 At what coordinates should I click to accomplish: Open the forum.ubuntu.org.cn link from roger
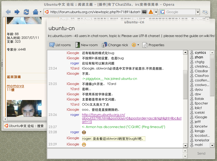(x=132, y=118)
